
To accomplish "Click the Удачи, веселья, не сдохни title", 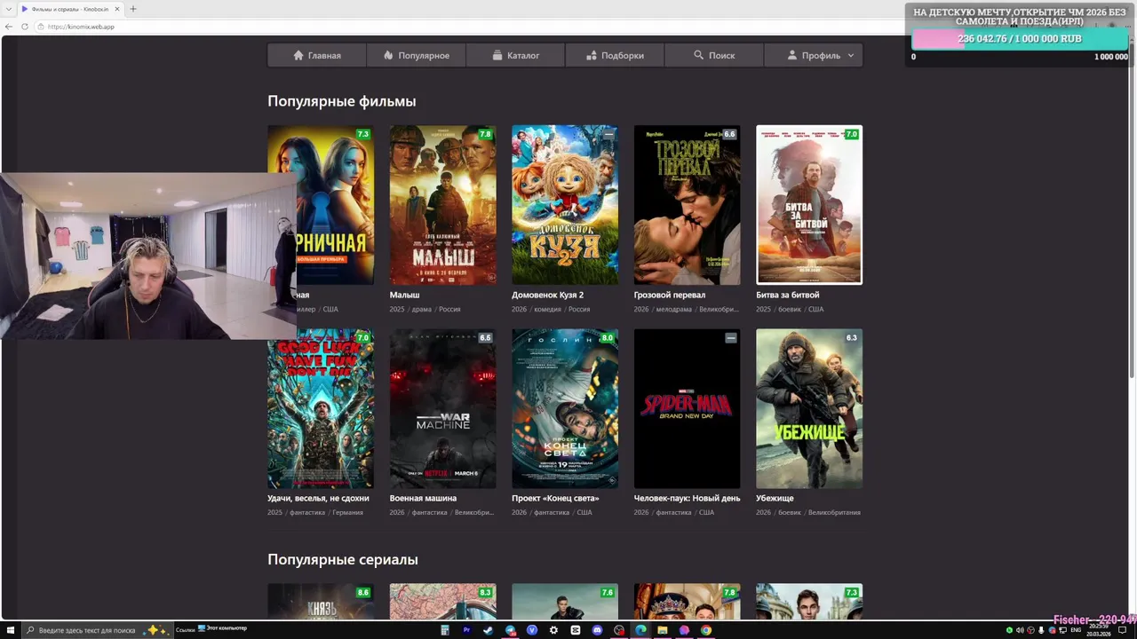I will 318,498.
